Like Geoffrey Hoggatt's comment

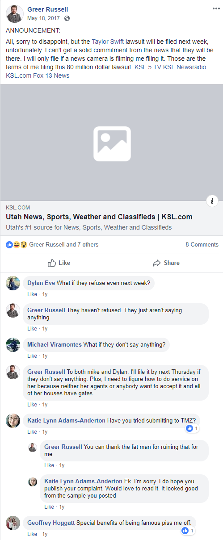point(32,534)
